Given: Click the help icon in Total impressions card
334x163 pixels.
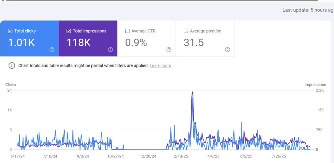Looking at the screenshot, I should point(110,50).
